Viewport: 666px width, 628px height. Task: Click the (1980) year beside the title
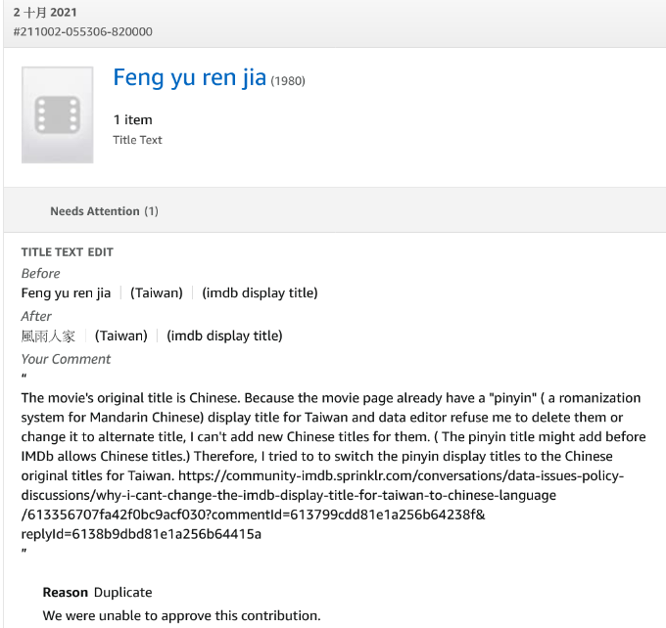(x=288, y=81)
